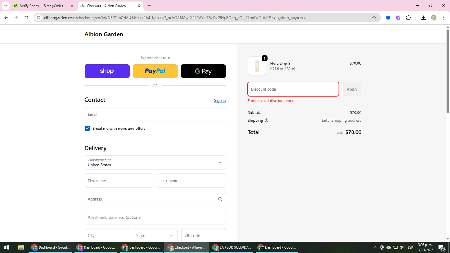Pay with the PayPal express button

point(155,71)
